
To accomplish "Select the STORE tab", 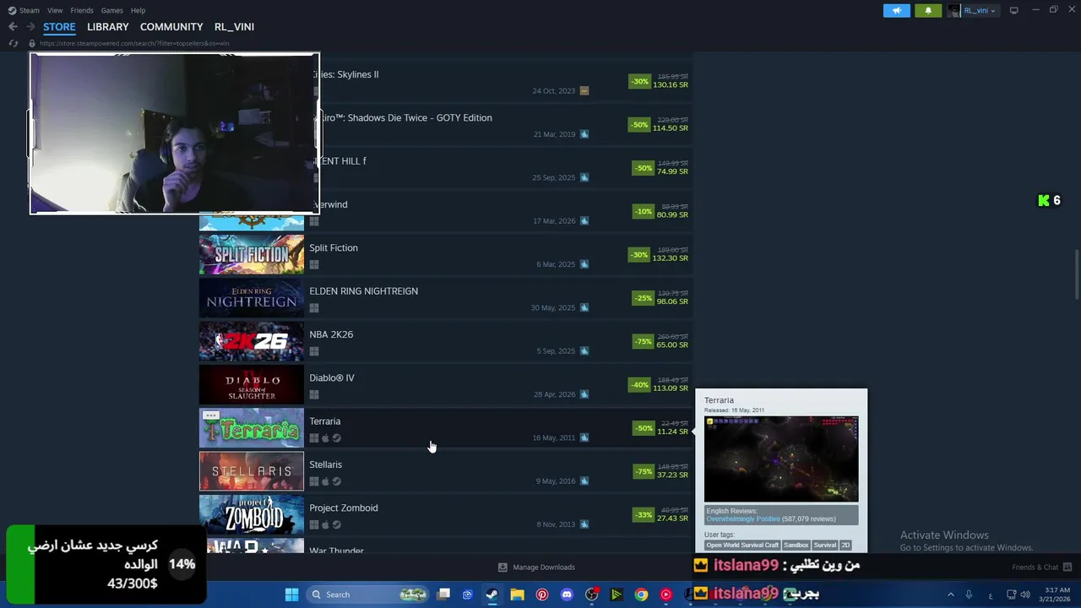I will (59, 27).
